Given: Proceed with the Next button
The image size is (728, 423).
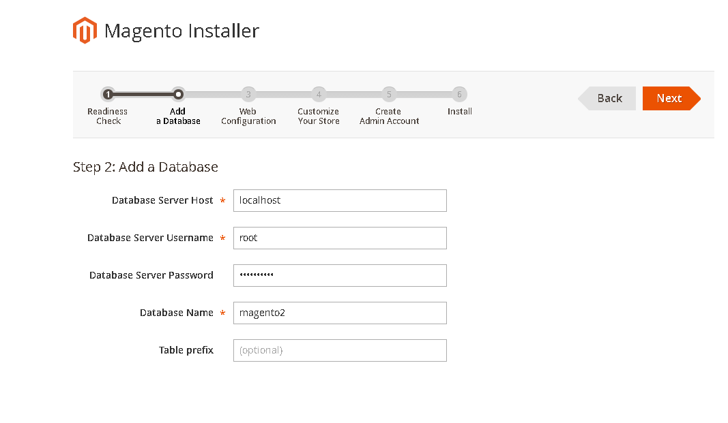Looking at the screenshot, I should pyautogui.click(x=671, y=98).
